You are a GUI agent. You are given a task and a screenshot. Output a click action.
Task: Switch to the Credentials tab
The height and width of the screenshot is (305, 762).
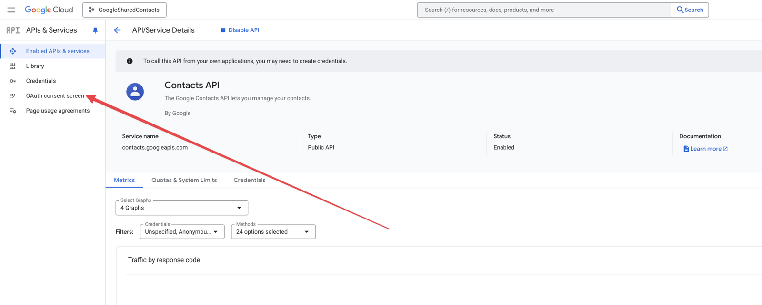(x=250, y=180)
